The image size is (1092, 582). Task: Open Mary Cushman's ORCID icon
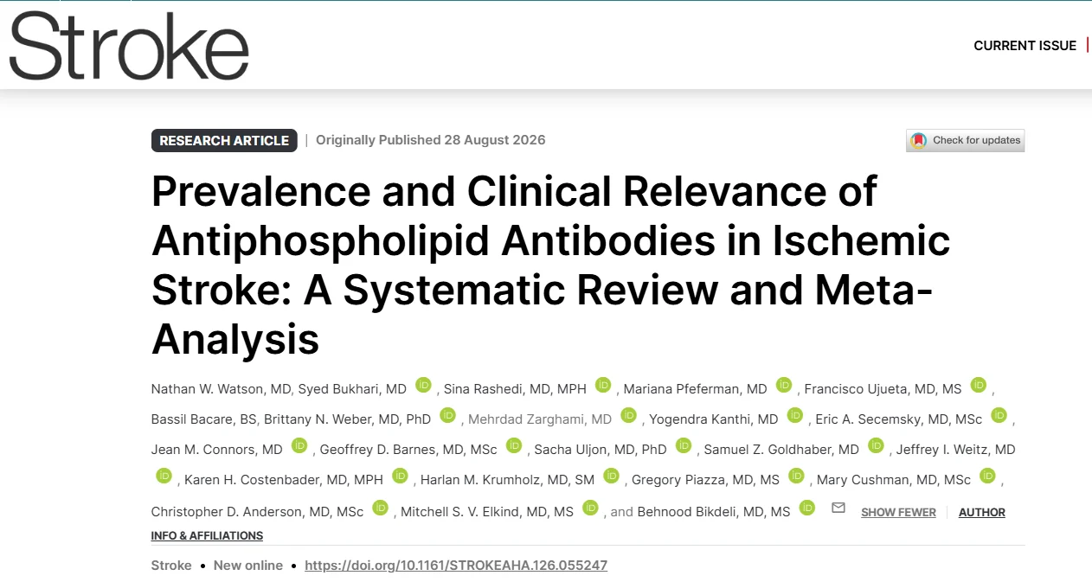988,476
